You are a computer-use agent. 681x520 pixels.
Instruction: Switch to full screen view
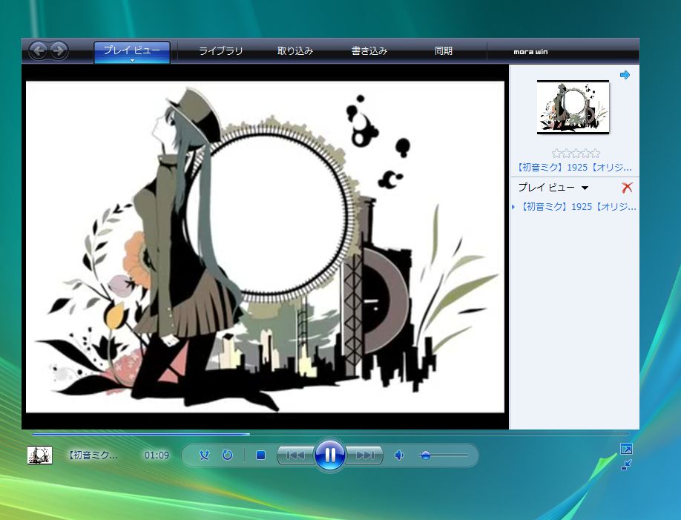[626, 449]
